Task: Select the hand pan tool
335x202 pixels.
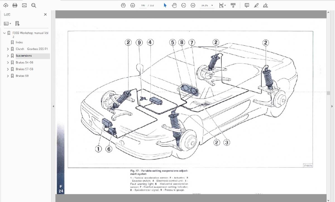Action: click(174, 5)
